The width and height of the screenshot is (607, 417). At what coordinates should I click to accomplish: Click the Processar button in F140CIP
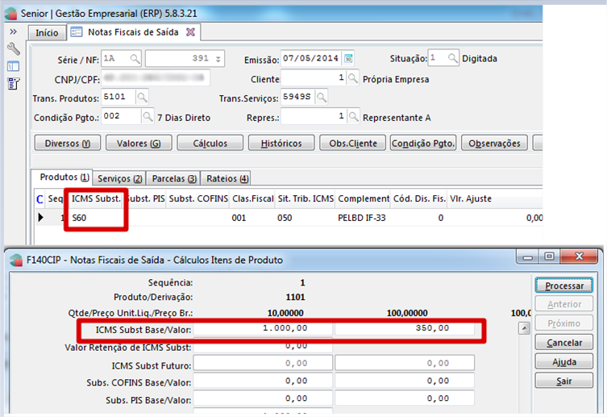564,286
